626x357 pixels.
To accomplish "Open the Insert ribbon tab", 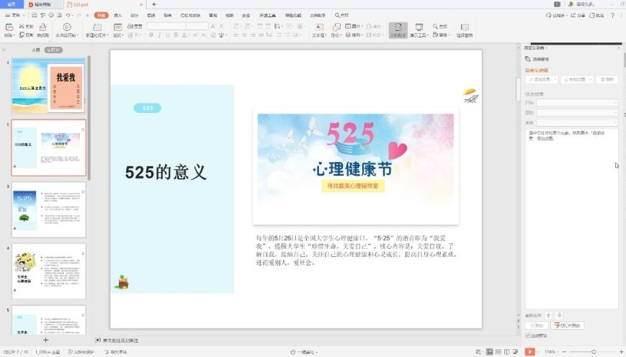I will pyautogui.click(x=117, y=14).
